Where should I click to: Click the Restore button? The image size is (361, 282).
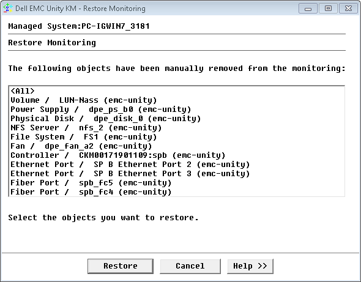(x=121, y=266)
